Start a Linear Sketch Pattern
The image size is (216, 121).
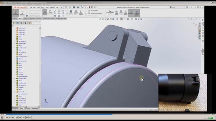point(95,13)
